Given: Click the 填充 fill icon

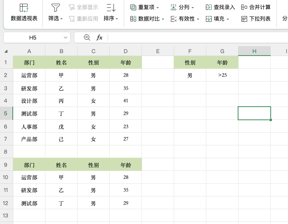Looking at the screenshot, I should pyautogui.click(x=209, y=19).
